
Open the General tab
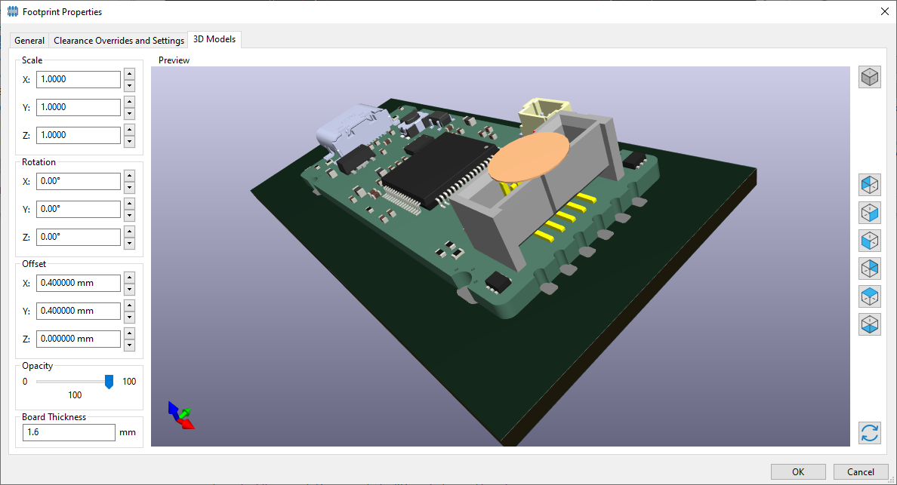tap(29, 41)
